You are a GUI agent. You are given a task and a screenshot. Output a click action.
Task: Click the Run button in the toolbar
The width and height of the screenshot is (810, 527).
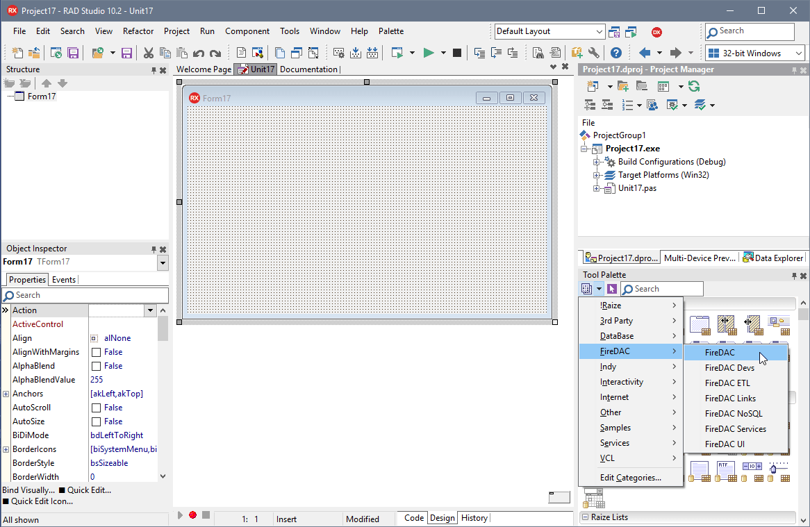(x=428, y=53)
